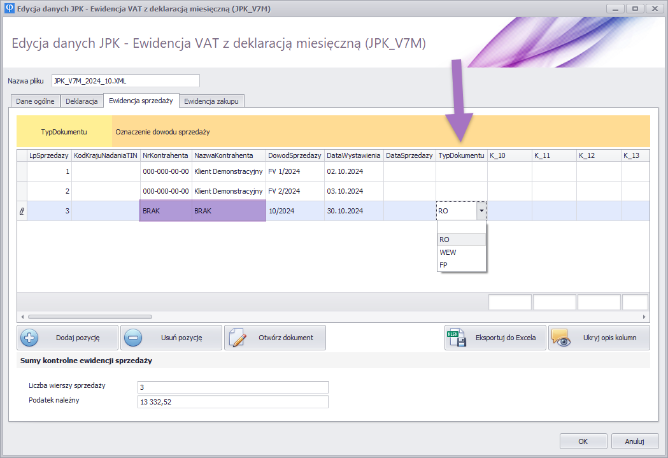Click the Podatek należny value field
The image size is (668, 458).
[232, 402]
